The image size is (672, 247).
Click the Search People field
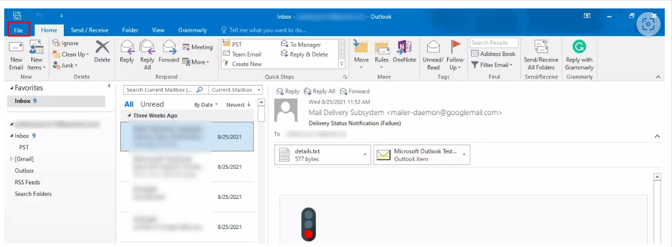pos(494,43)
